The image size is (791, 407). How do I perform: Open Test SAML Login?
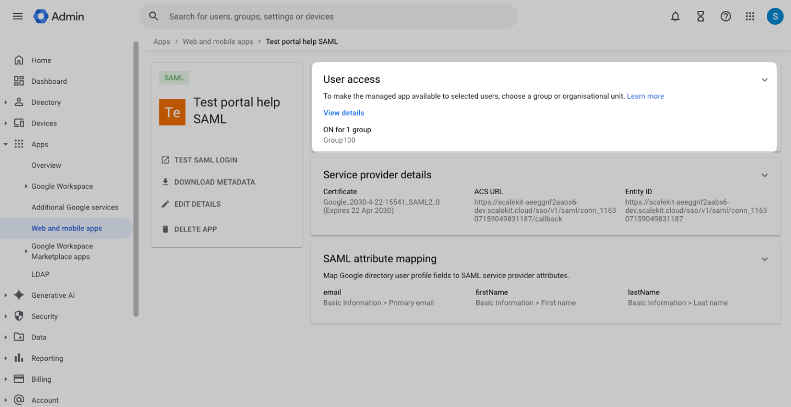[165, 160]
